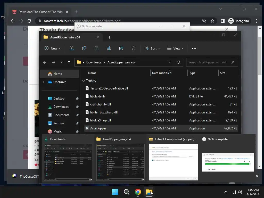Image resolution: width=264 pixels, height=198 pixels.
Task: Open Chrome tab search chevron
Action: point(220,9)
